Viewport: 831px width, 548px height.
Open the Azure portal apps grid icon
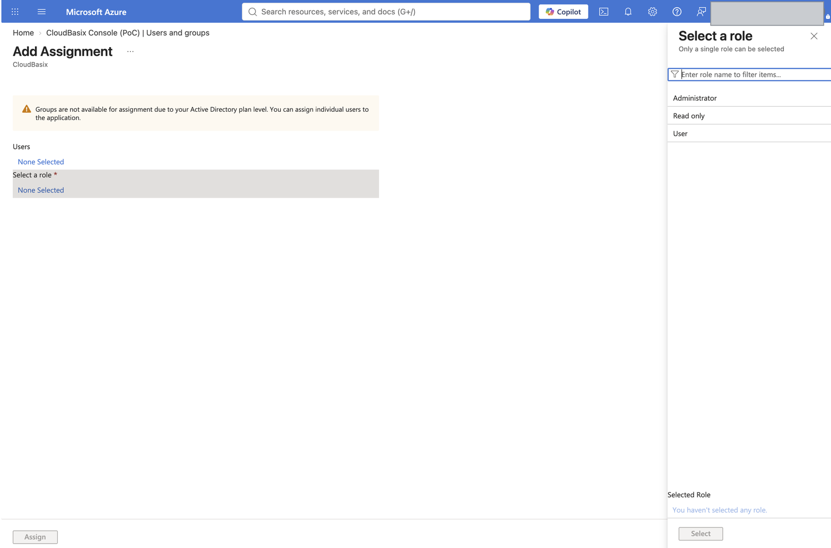15,12
